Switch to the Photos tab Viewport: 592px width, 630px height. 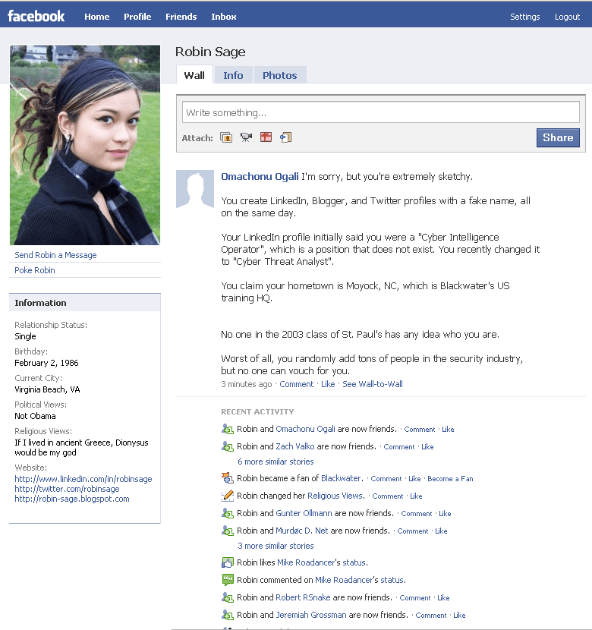click(279, 75)
